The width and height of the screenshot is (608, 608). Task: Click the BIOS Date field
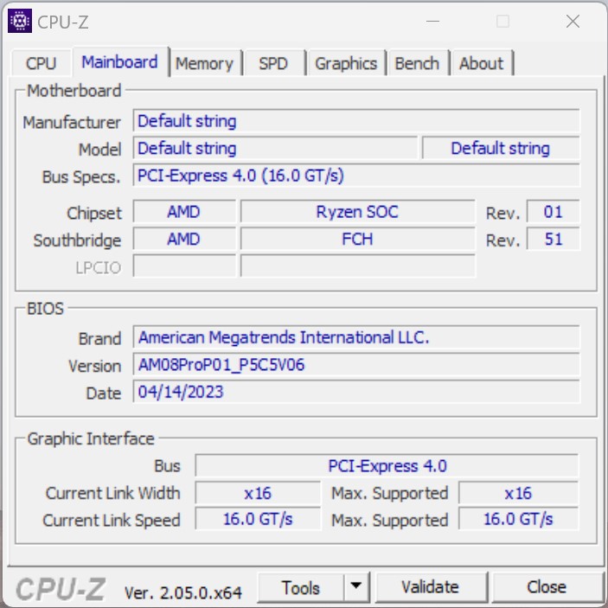355,392
